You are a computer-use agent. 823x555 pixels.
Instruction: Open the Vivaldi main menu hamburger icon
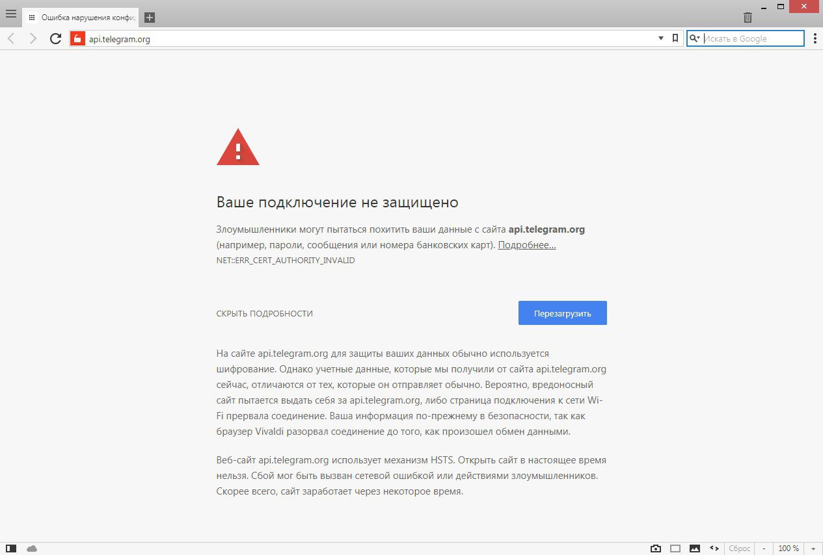point(11,14)
